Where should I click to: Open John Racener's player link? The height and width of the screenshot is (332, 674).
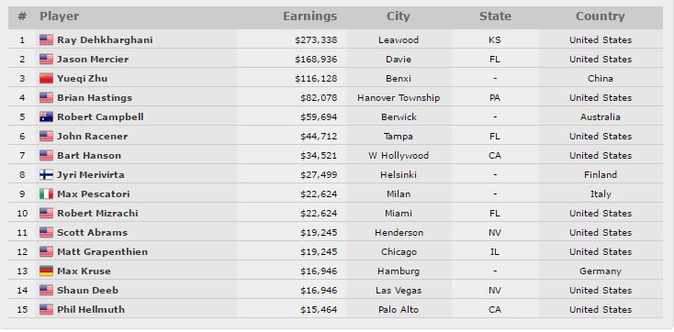(x=93, y=136)
